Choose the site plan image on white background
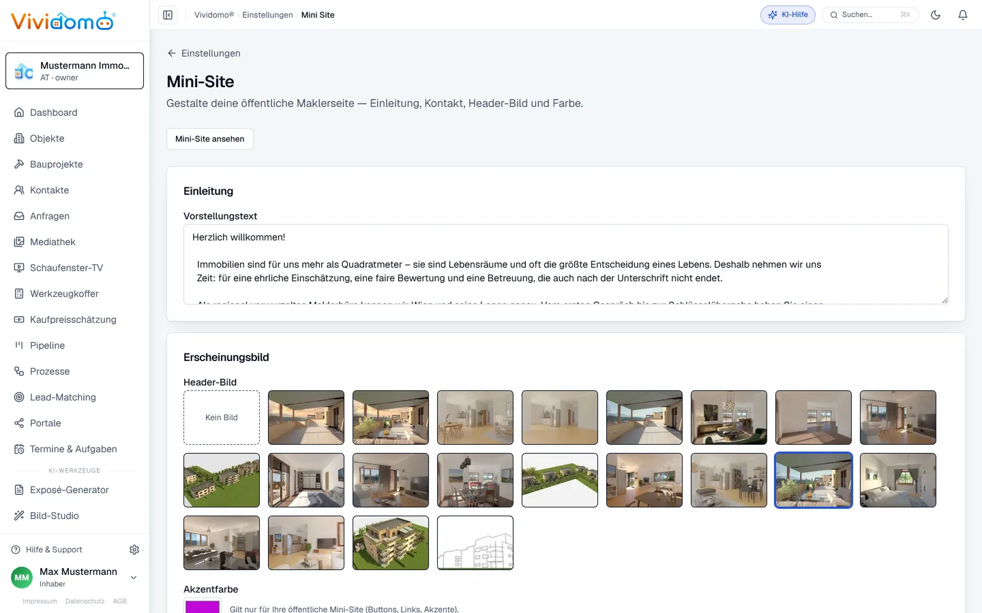982x613 pixels. click(560, 480)
